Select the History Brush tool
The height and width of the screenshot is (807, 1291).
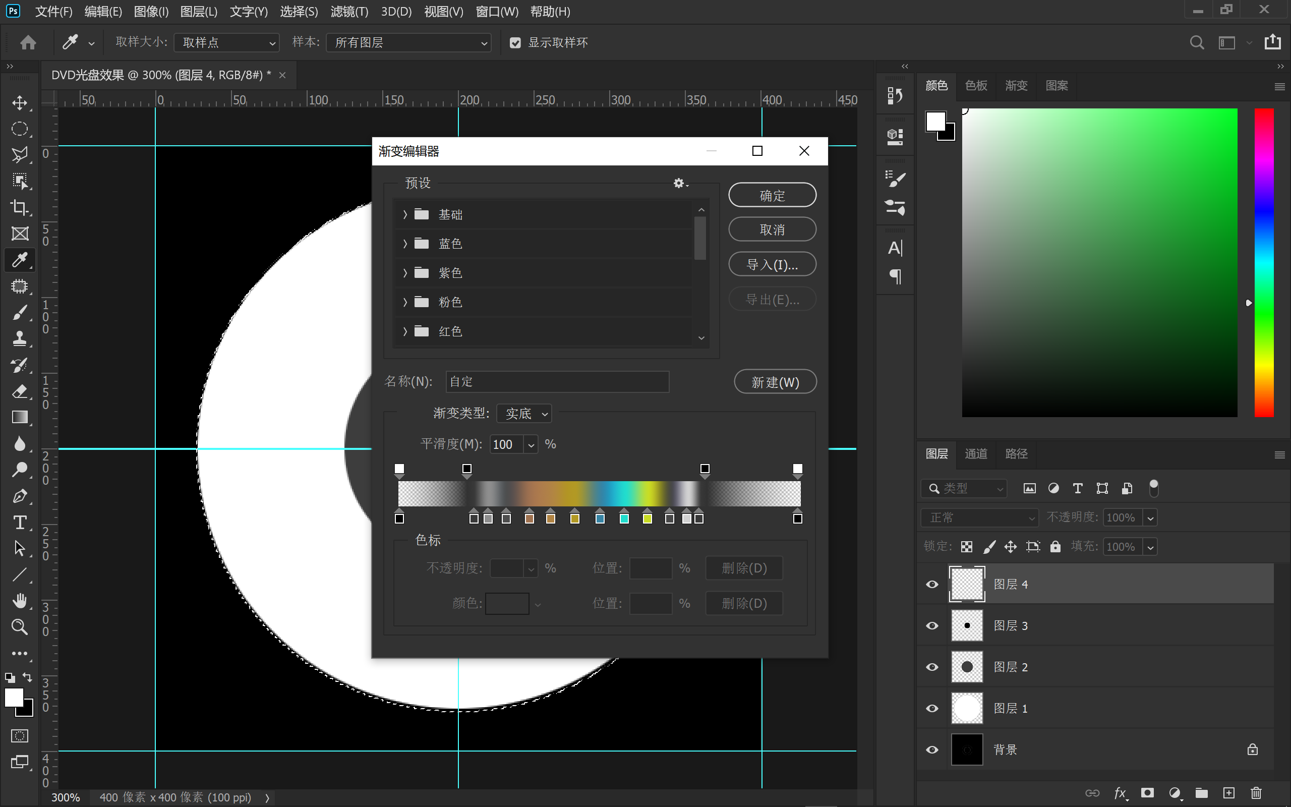pyautogui.click(x=20, y=365)
